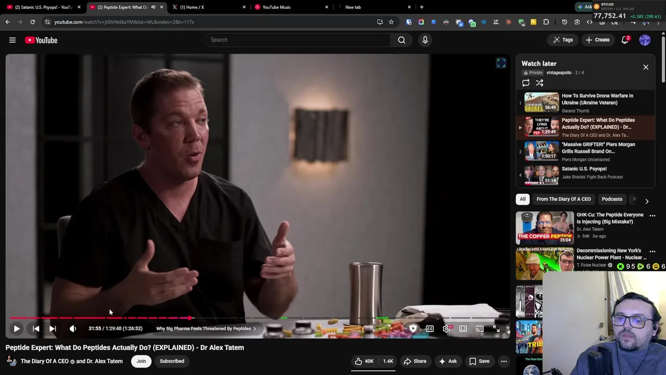
Task: Mute the Peptide Expert tab audio icon
Action: point(153,7)
